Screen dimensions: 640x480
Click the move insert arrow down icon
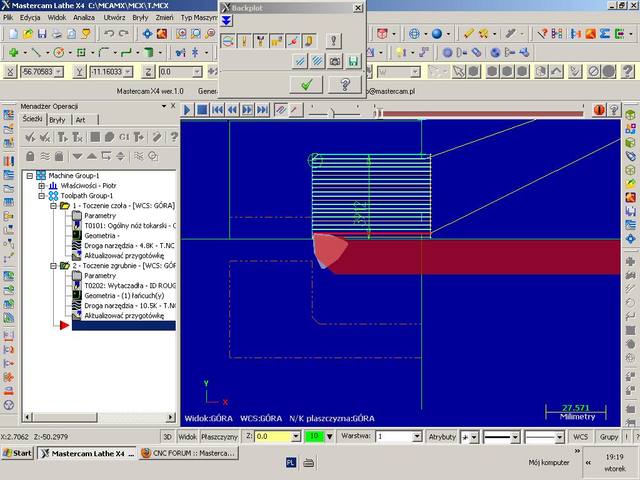(x=77, y=156)
